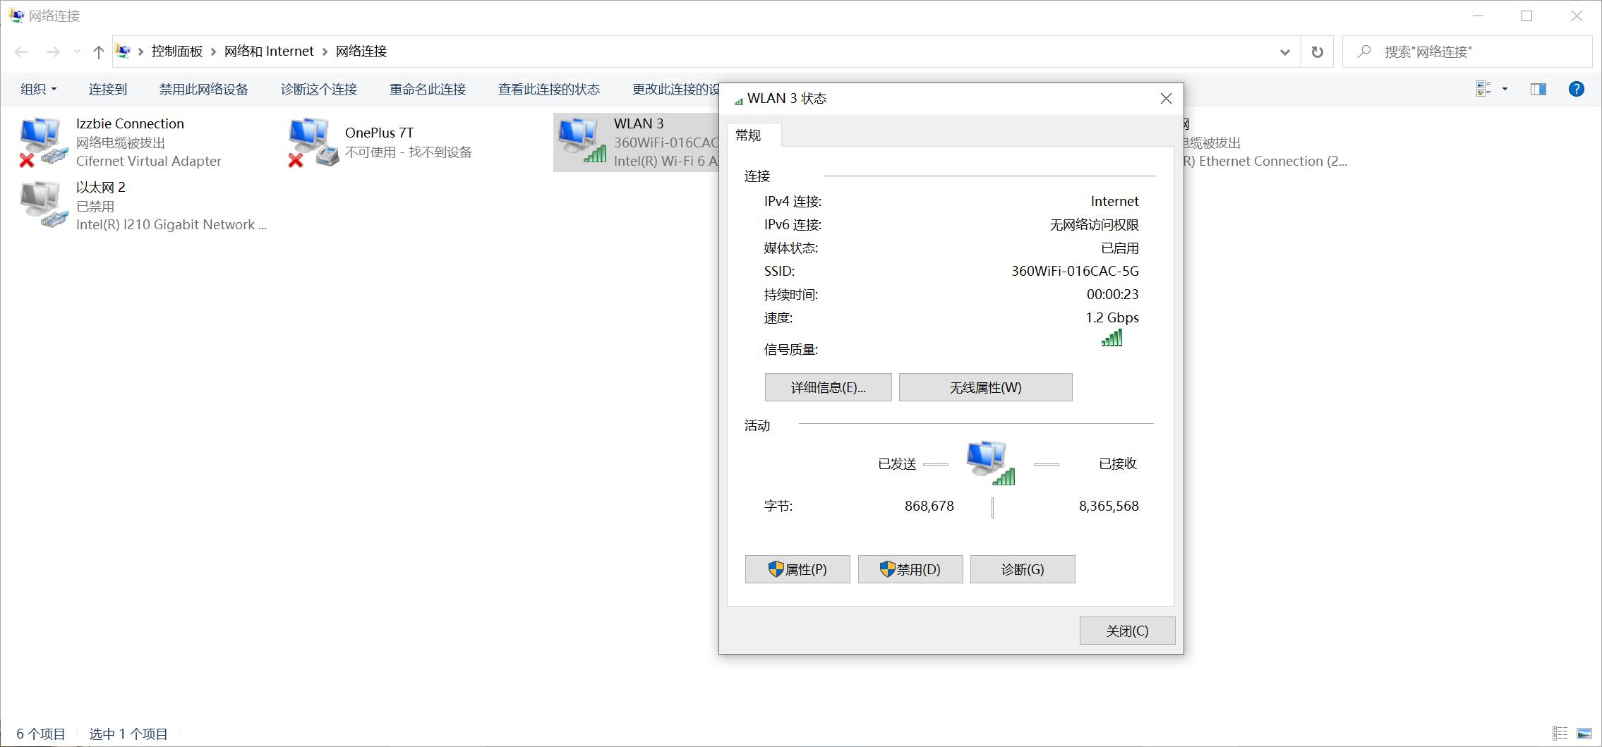
Task: Refresh the network connections list
Action: (x=1317, y=51)
